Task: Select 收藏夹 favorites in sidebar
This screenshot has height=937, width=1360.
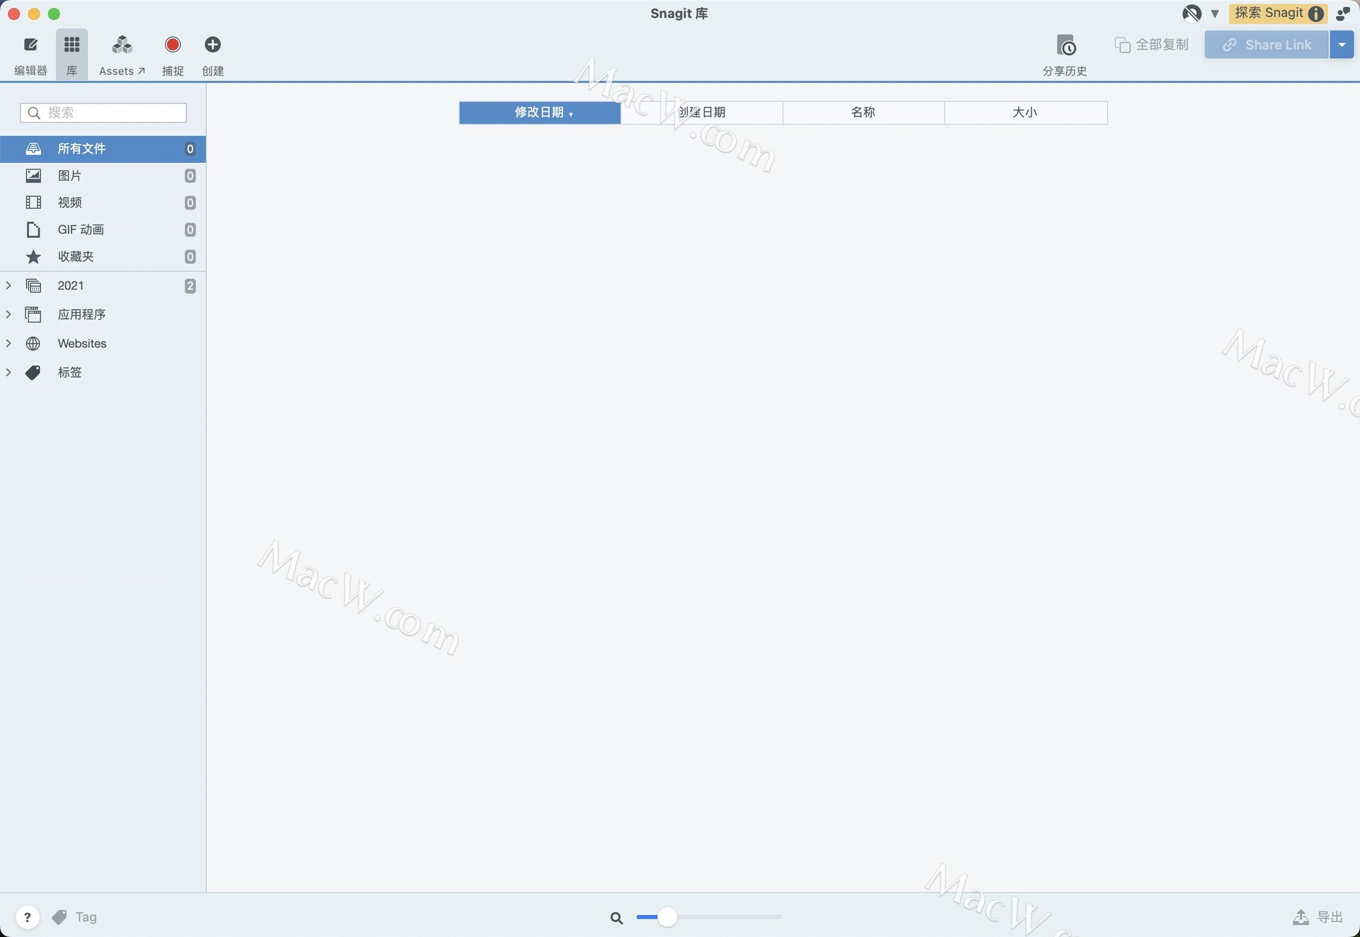Action: [103, 256]
